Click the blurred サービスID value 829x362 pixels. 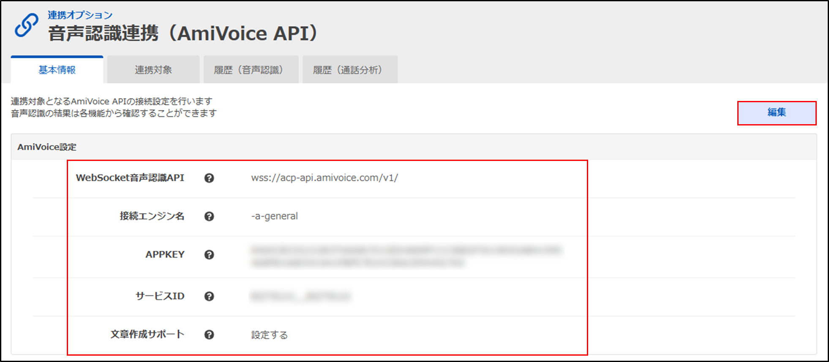pos(301,297)
